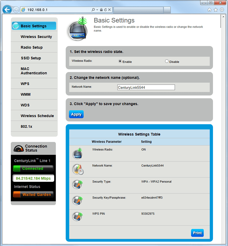Go to the SSID Setup page
Image resolution: width=228 pixels, height=246 pixels.
coord(31,58)
